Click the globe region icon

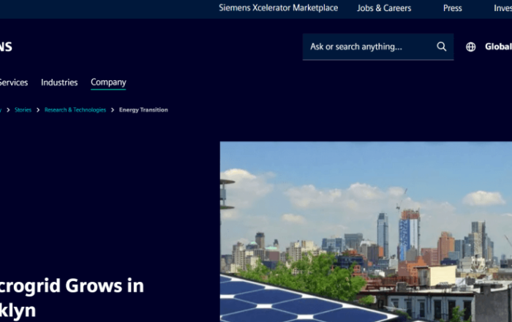(470, 47)
